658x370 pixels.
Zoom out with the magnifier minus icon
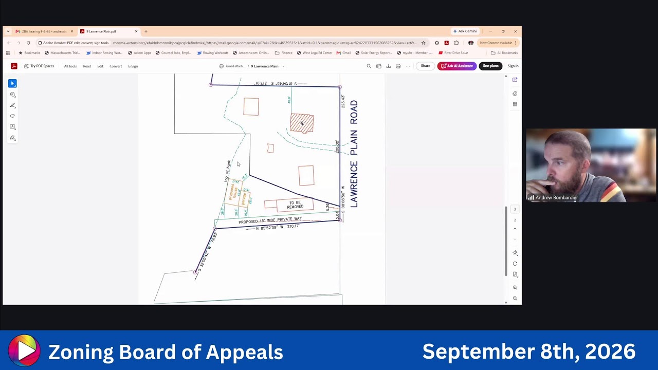click(x=515, y=298)
